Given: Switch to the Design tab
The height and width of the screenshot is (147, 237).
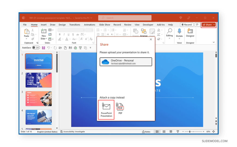Looking at the screenshot, I should 62,25.
